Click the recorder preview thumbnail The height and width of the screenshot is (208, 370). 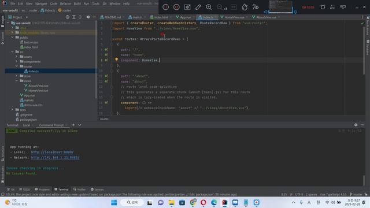coord(280,6)
